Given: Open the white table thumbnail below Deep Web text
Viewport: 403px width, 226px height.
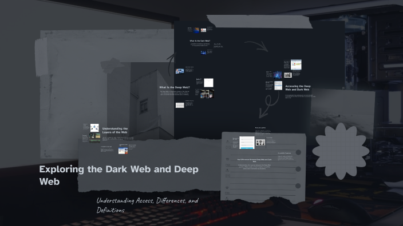Looking at the screenshot, I should click(180, 105).
